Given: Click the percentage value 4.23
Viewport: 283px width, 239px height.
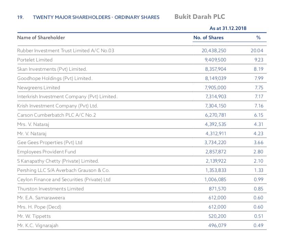Looking at the screenshot, I should tap(258, 134).
